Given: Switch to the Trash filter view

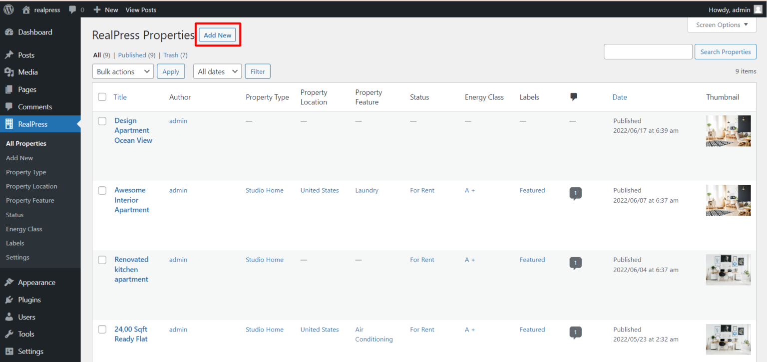Looking at the screenshot, I should click(170, 55).
